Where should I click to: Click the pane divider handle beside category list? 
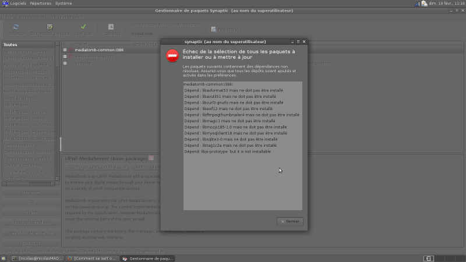(61, 144)
